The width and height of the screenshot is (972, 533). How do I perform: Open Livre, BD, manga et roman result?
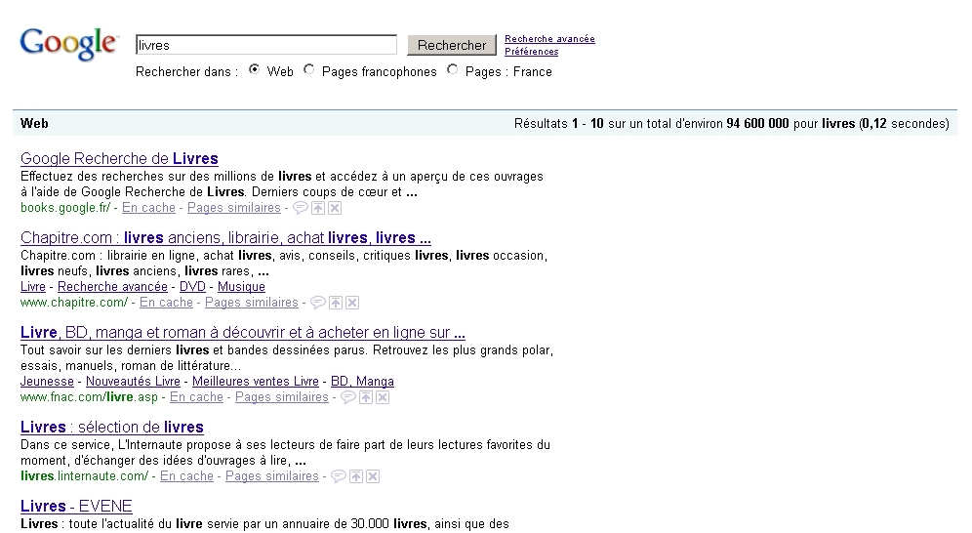[x=243, y=333]
